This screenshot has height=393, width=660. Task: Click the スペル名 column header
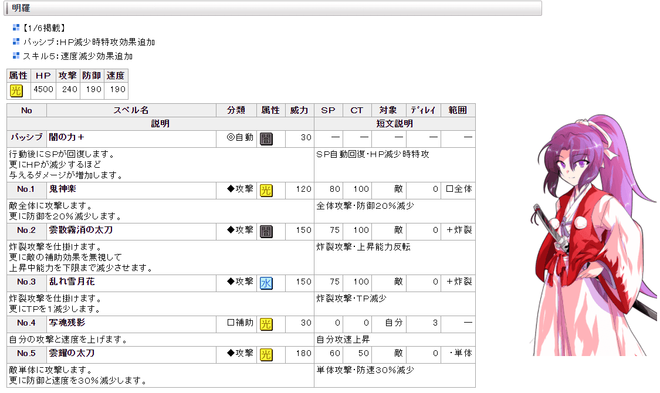[x=131, y=110]
